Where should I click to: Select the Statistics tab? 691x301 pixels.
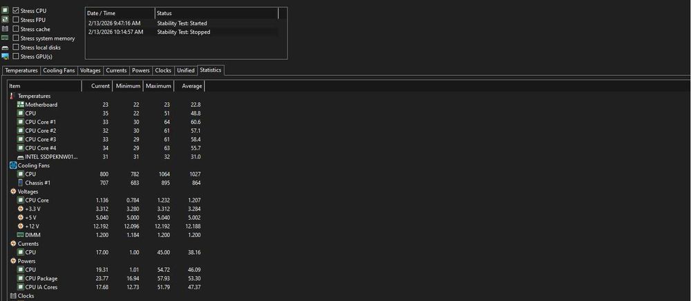(x=211, y=70)
